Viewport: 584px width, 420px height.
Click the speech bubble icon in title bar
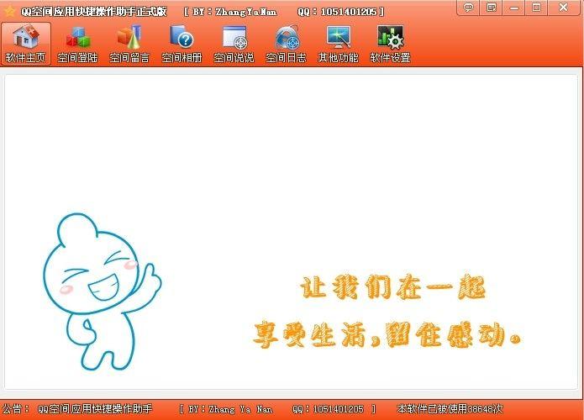469,8
